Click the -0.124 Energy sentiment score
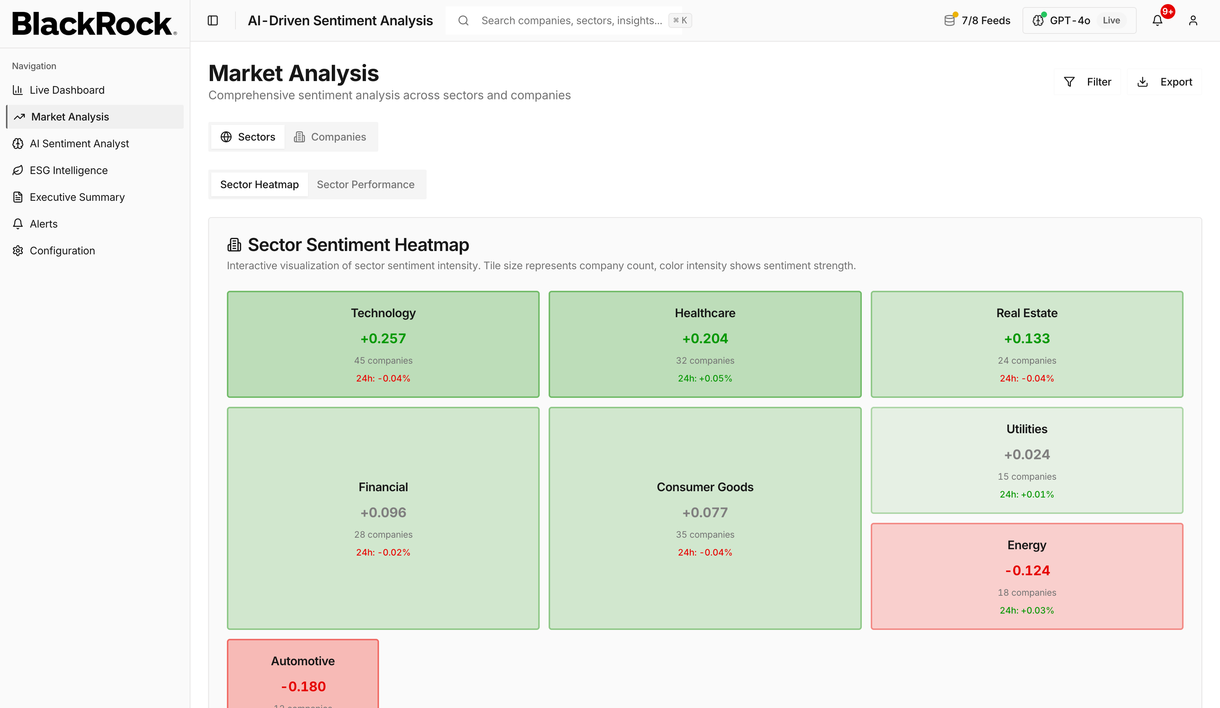This screenshot has height=708, width=1220. [x=1027, y=570]
